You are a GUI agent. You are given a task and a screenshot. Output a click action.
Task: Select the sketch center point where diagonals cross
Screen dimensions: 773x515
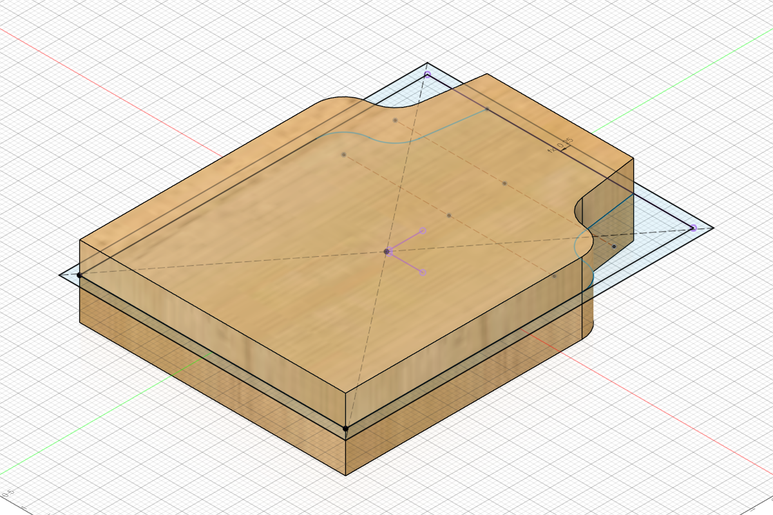(x=386, y=251)
